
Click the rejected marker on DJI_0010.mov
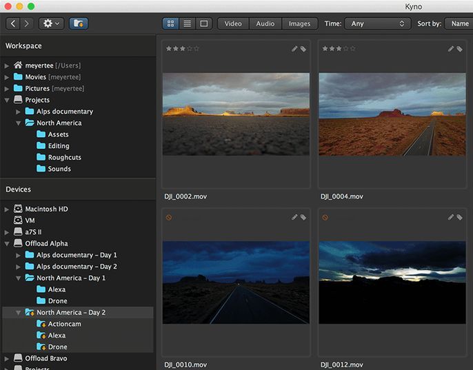click(168, 217)
